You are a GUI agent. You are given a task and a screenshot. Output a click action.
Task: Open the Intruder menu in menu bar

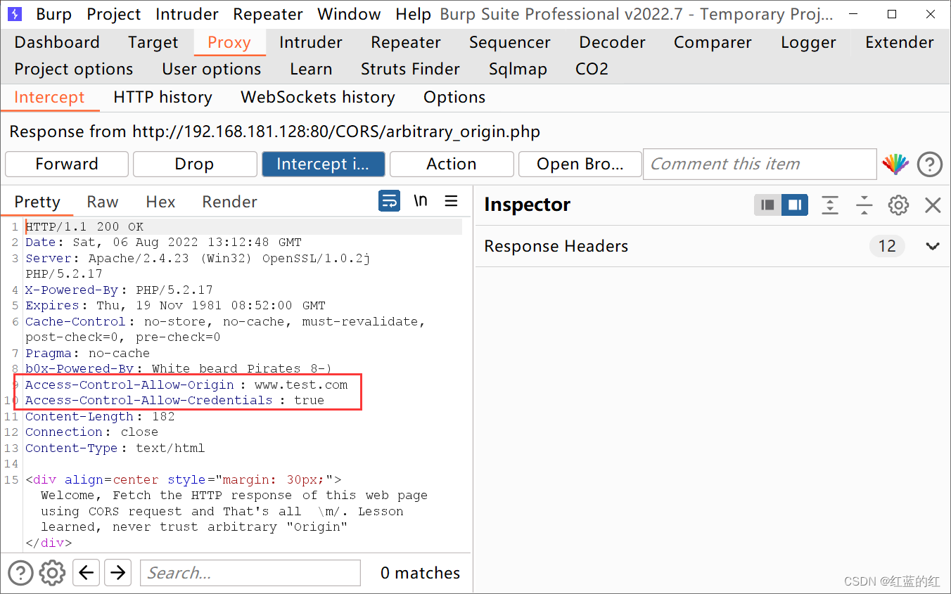[x=187, y=14]
